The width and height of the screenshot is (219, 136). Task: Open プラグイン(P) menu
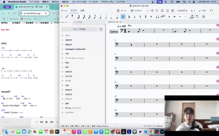107,2
